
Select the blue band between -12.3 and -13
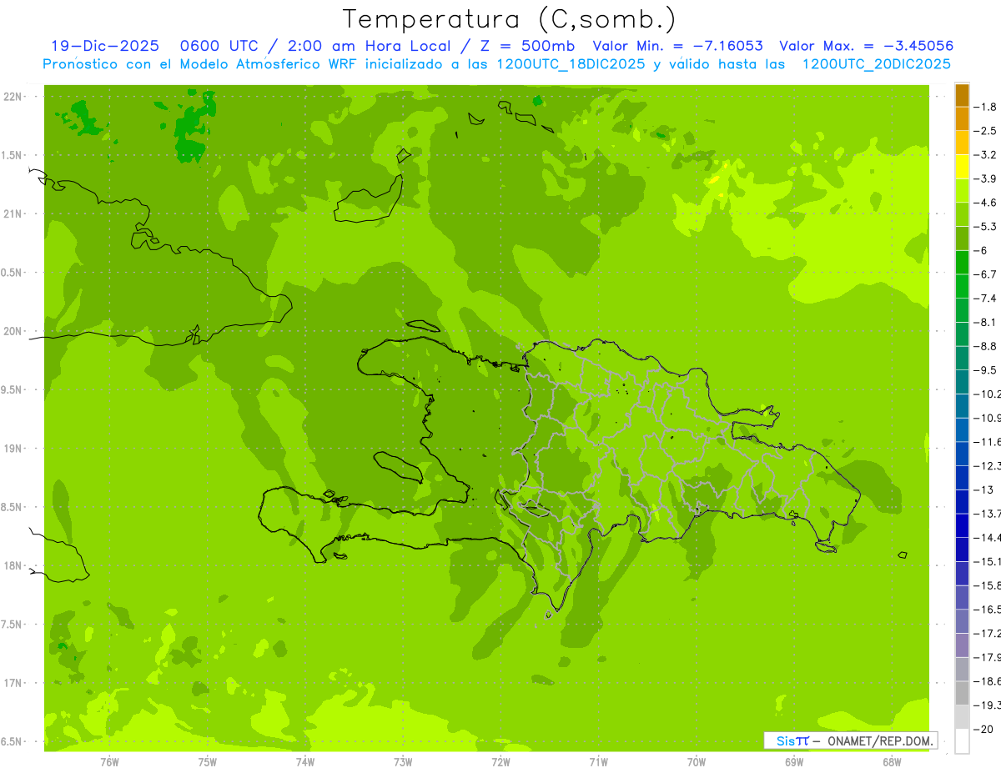(x=962, y=478)
